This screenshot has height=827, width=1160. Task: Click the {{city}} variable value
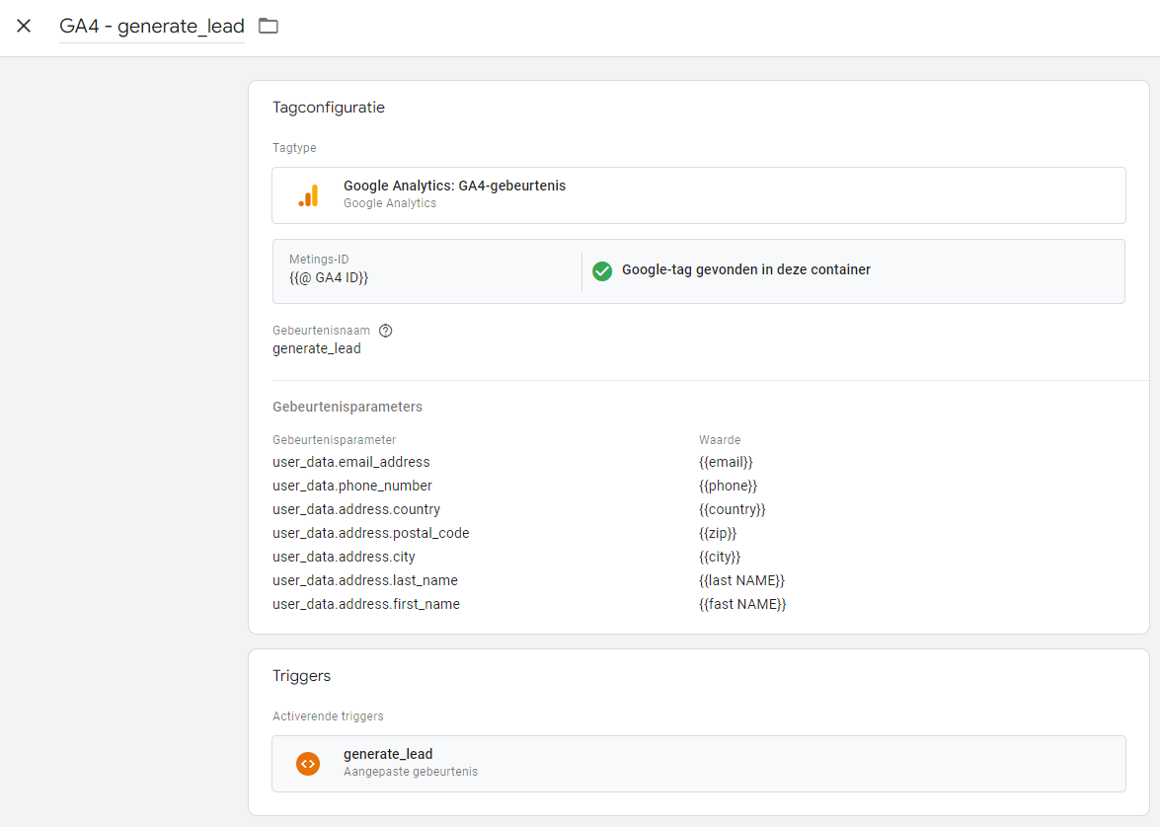pos(719,557)
